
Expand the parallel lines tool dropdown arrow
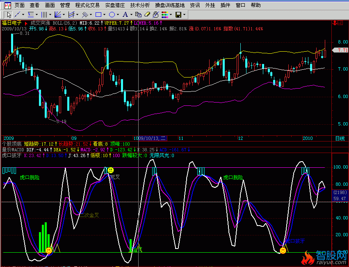91,15
